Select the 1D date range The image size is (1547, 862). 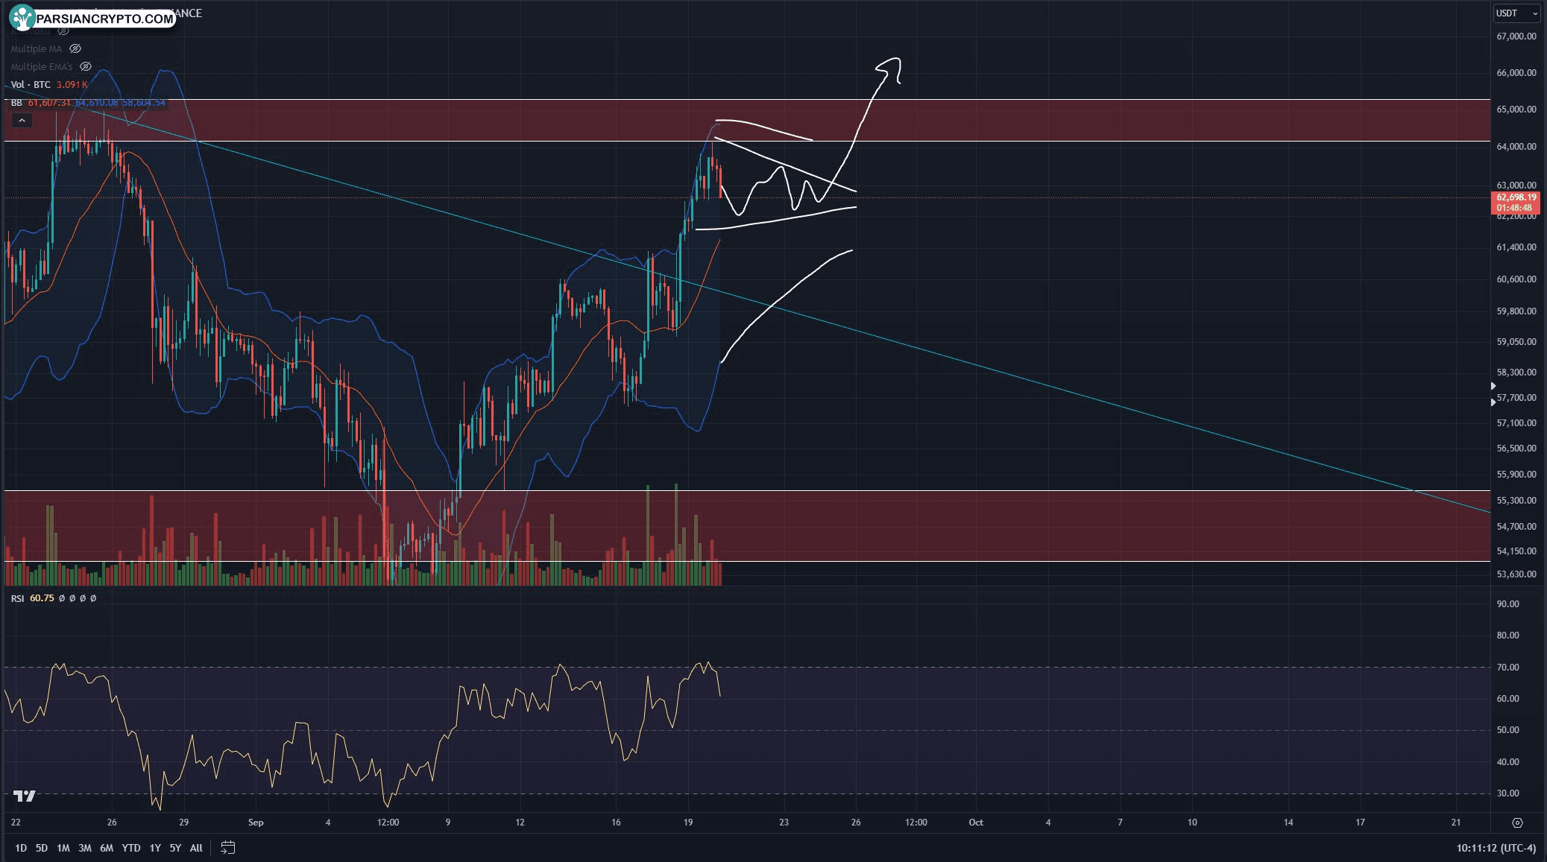point(21,848)
